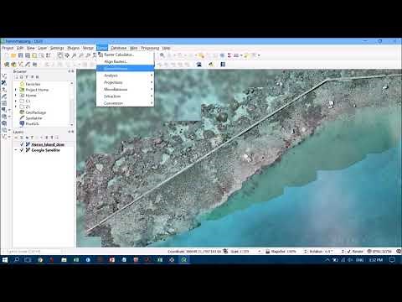Select GeoPackage in the Browser panel

click(36, 112)
